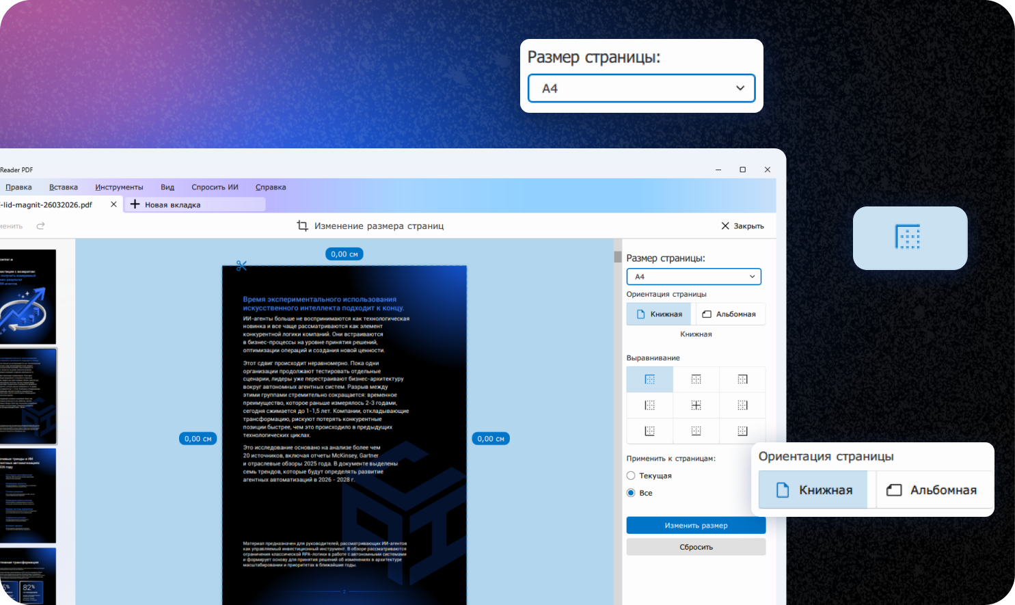The width and height of the screenshot is (1015, 605).
Task: Select the Все radio button
Action: click(x=631, y=493)
